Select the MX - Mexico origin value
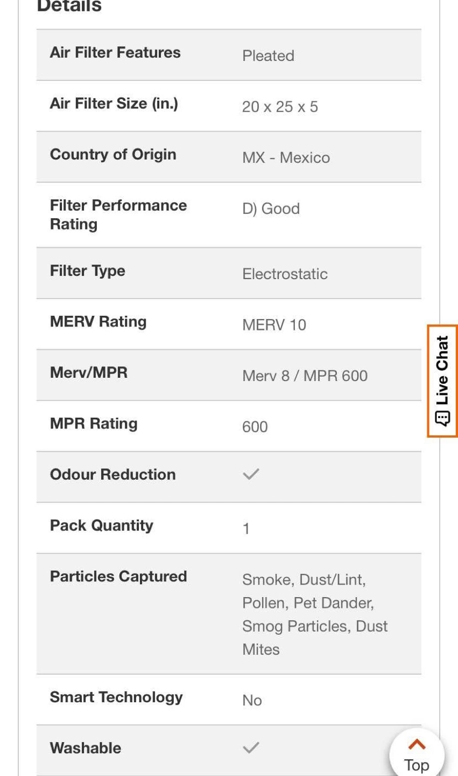This screenshot has width=458, height=776. point(286,157)
